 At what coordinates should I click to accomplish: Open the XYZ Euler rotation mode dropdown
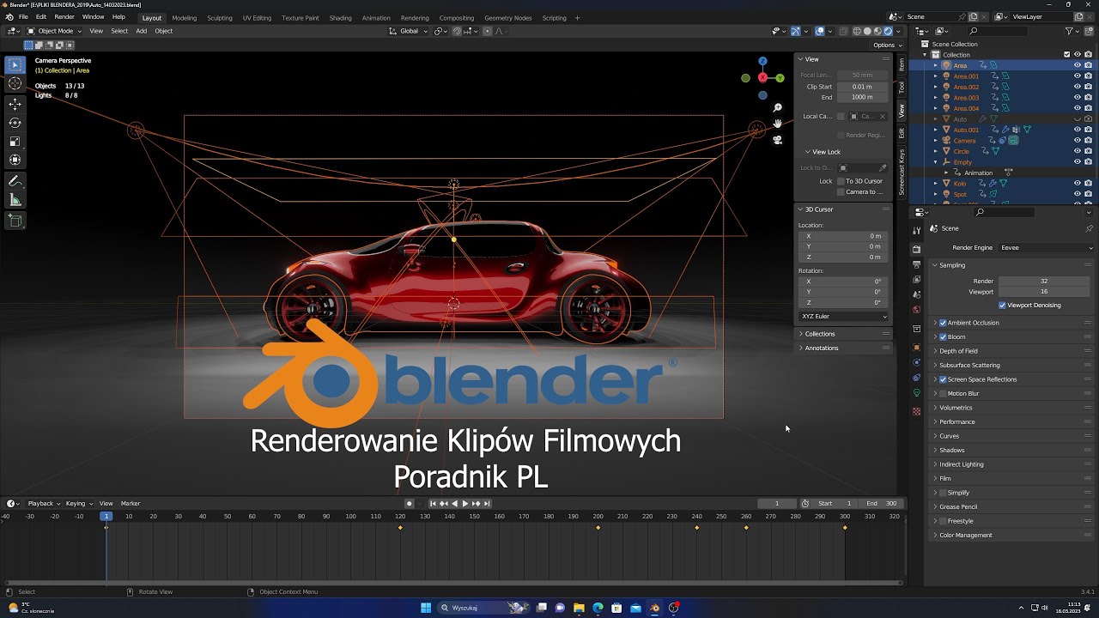coord(844,316)
